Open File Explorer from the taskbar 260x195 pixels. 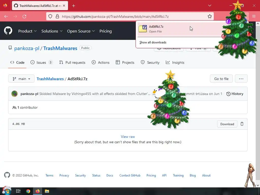47,191
